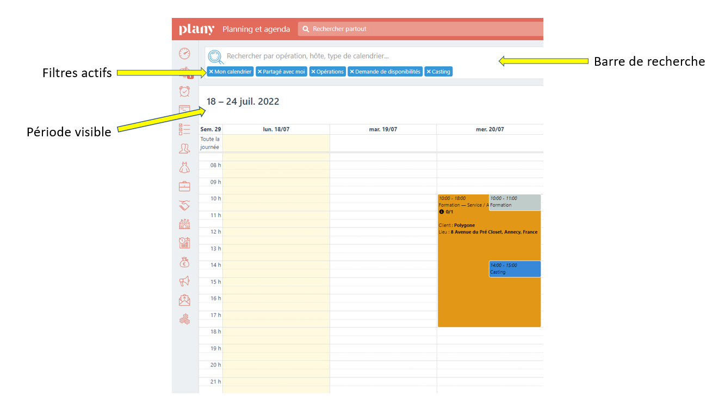Remove the "Partagé avec moi" filter

(x=259, y=72)
